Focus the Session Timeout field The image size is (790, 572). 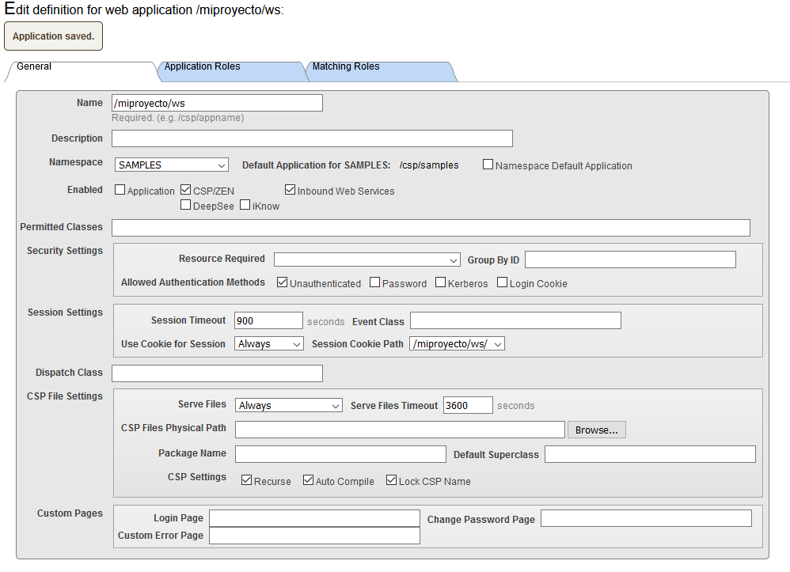pyautogui.click(x=268, y=320)
